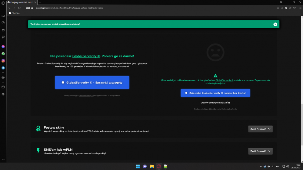Go forward to the next page
The width and height of the screenshot is (303, 170).
(x=14, y=8)
